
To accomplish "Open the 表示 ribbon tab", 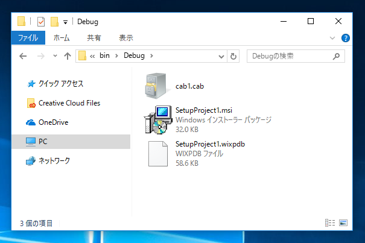I will 126,38.
